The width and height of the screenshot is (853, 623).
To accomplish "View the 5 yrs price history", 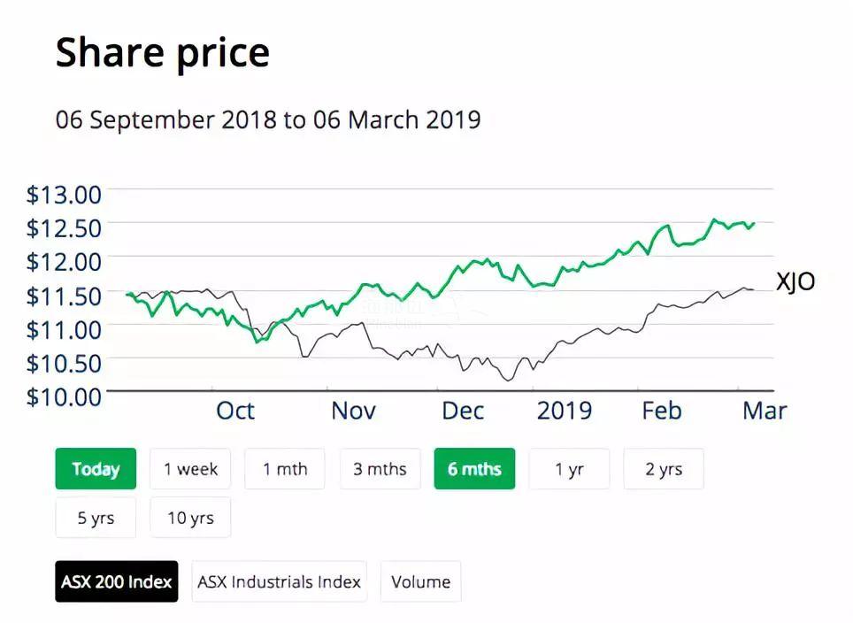I will [x=96, y=518].
